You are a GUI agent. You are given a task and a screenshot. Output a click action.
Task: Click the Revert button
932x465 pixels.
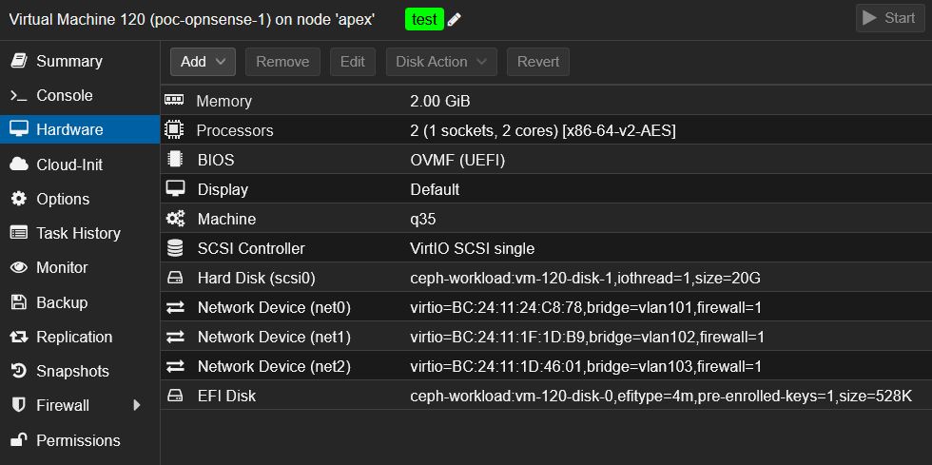click(537, 62)
